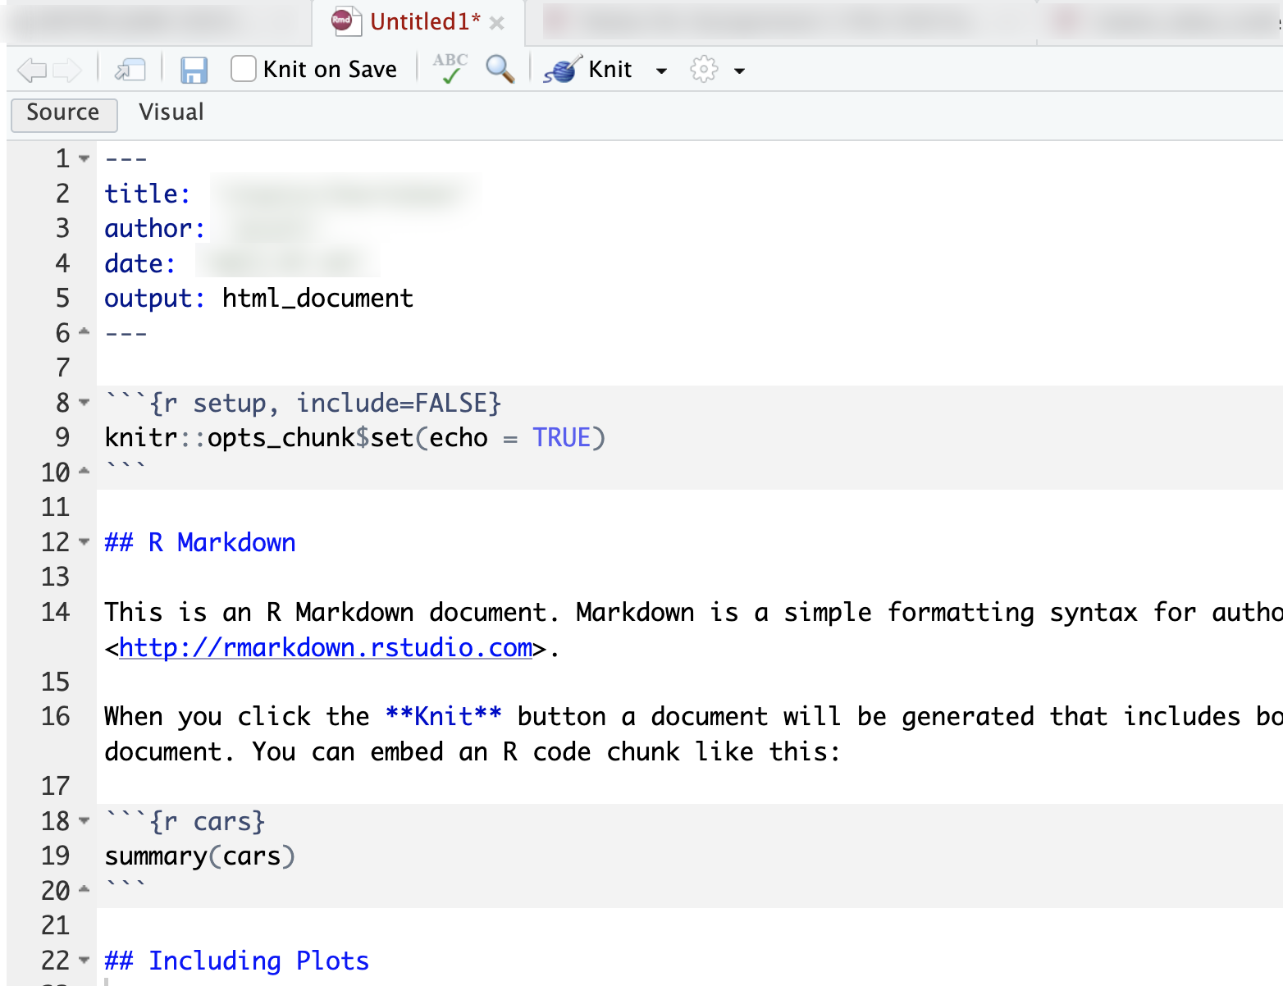Click the forward navigation arrow
The image size is (1283, 986).
(67, 70)
